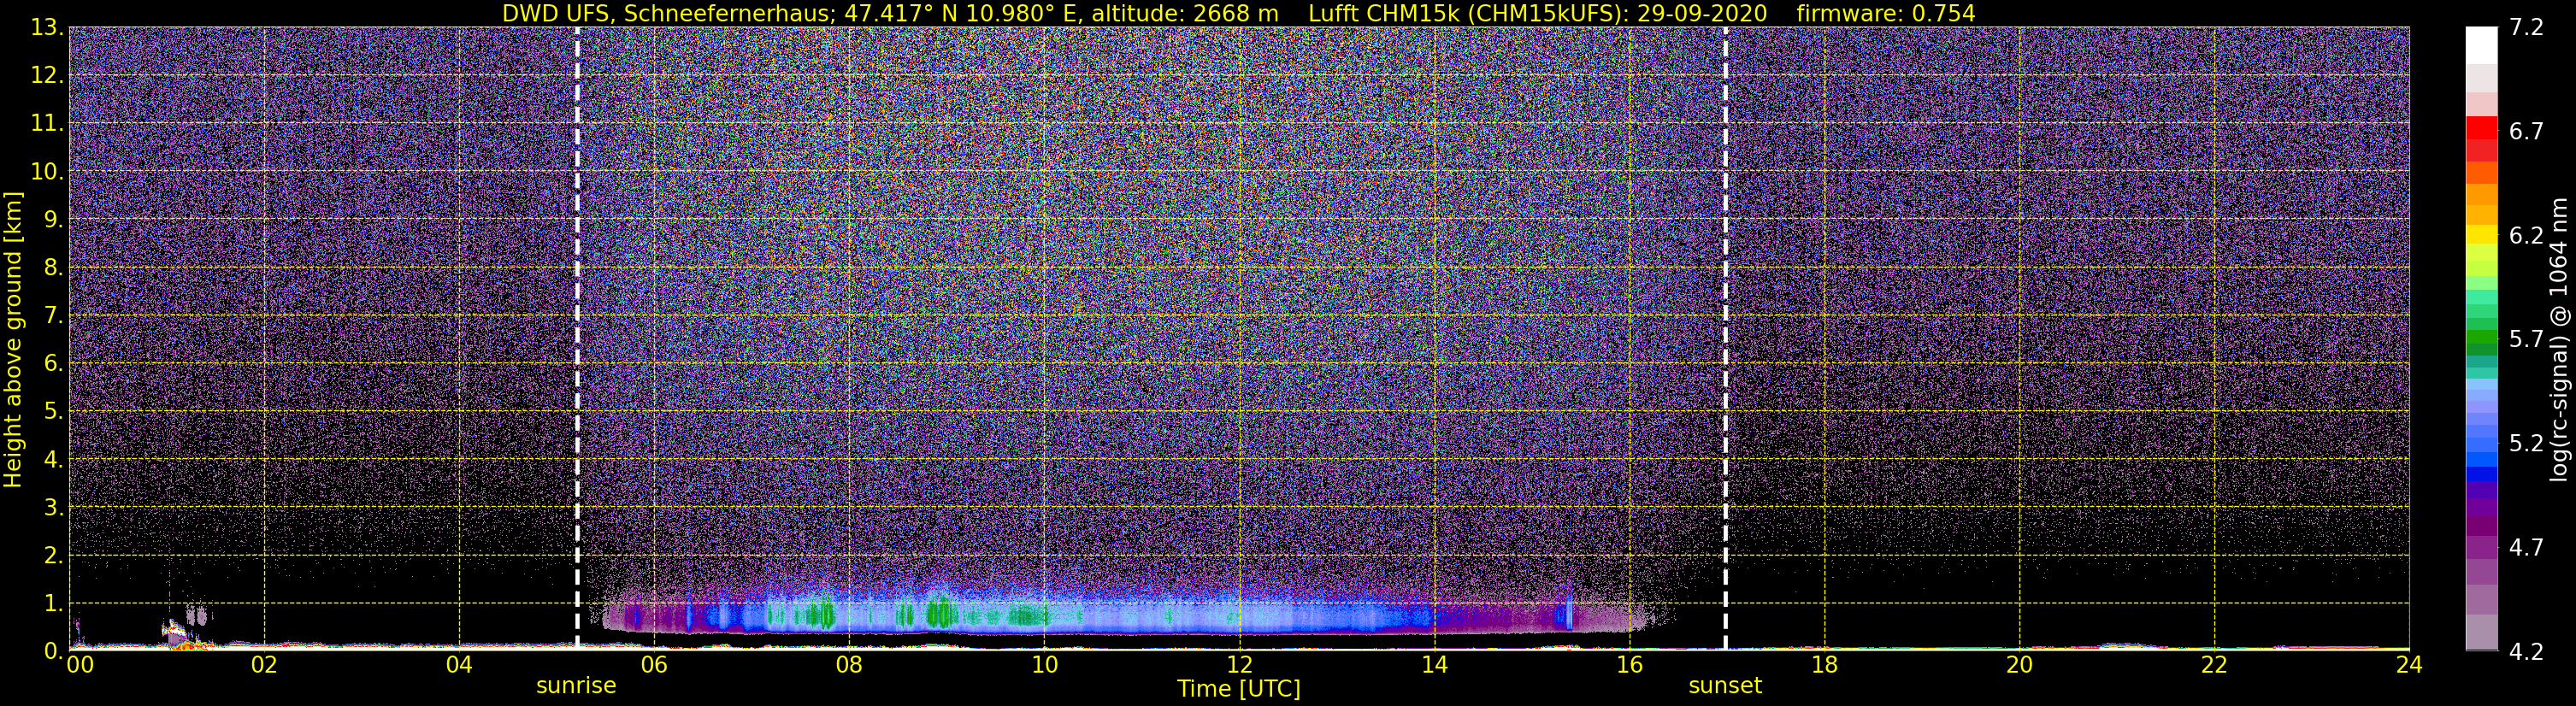Click time axis tick label 08
The width and height of the screenshot is (2576, 706).
pyautogui.click(x=849, y=665)
